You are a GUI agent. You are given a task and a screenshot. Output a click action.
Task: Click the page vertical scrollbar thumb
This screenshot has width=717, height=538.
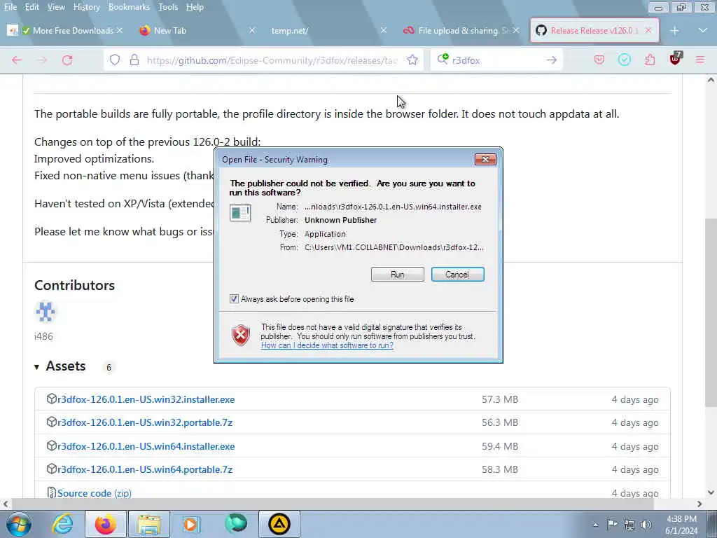[711, 312]
